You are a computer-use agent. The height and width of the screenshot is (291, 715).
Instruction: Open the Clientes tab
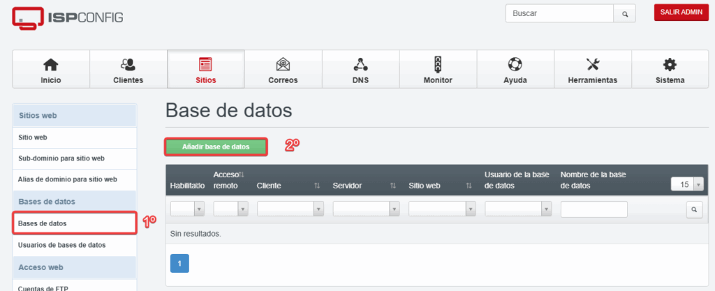click(128, 69)
